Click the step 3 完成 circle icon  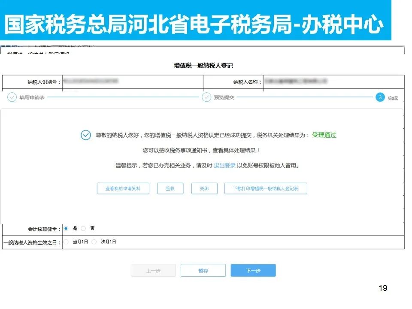click(380, 97)
